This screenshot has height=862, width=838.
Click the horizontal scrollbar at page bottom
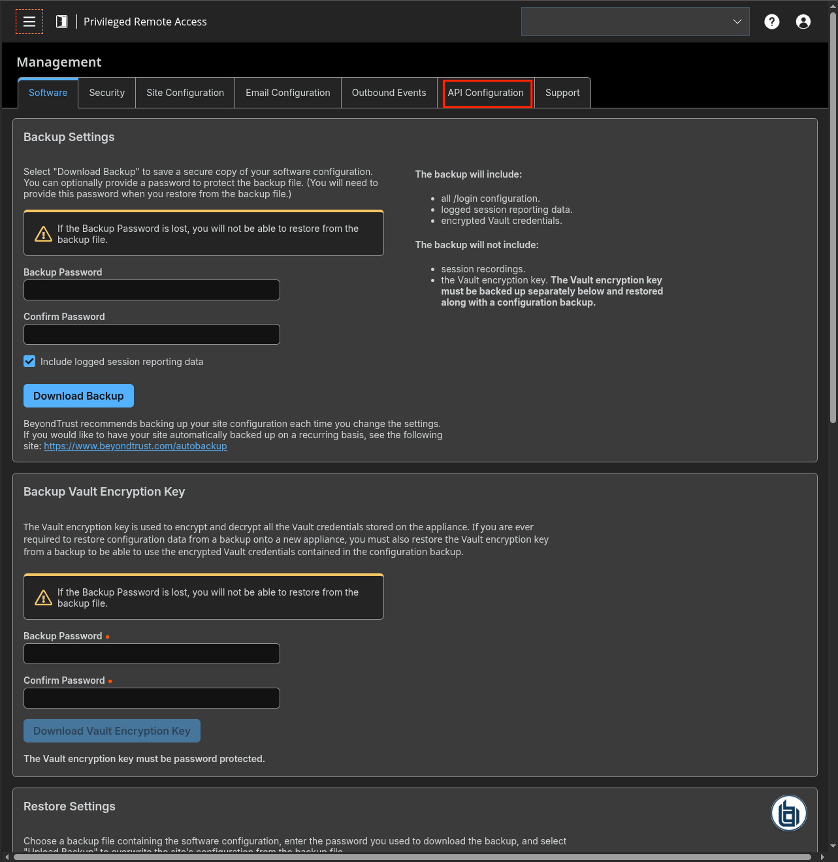pos(411,857)
